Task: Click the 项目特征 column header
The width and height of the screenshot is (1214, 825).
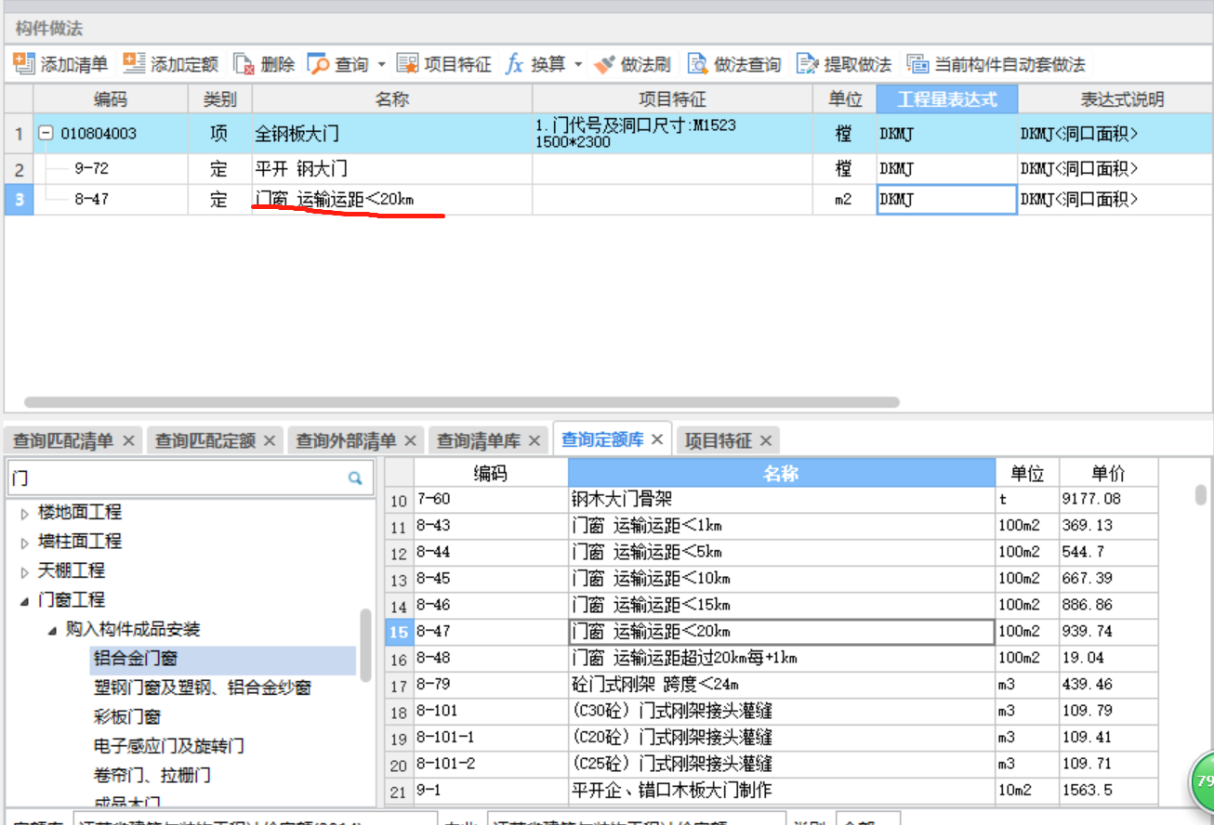Action: (673, 99)
